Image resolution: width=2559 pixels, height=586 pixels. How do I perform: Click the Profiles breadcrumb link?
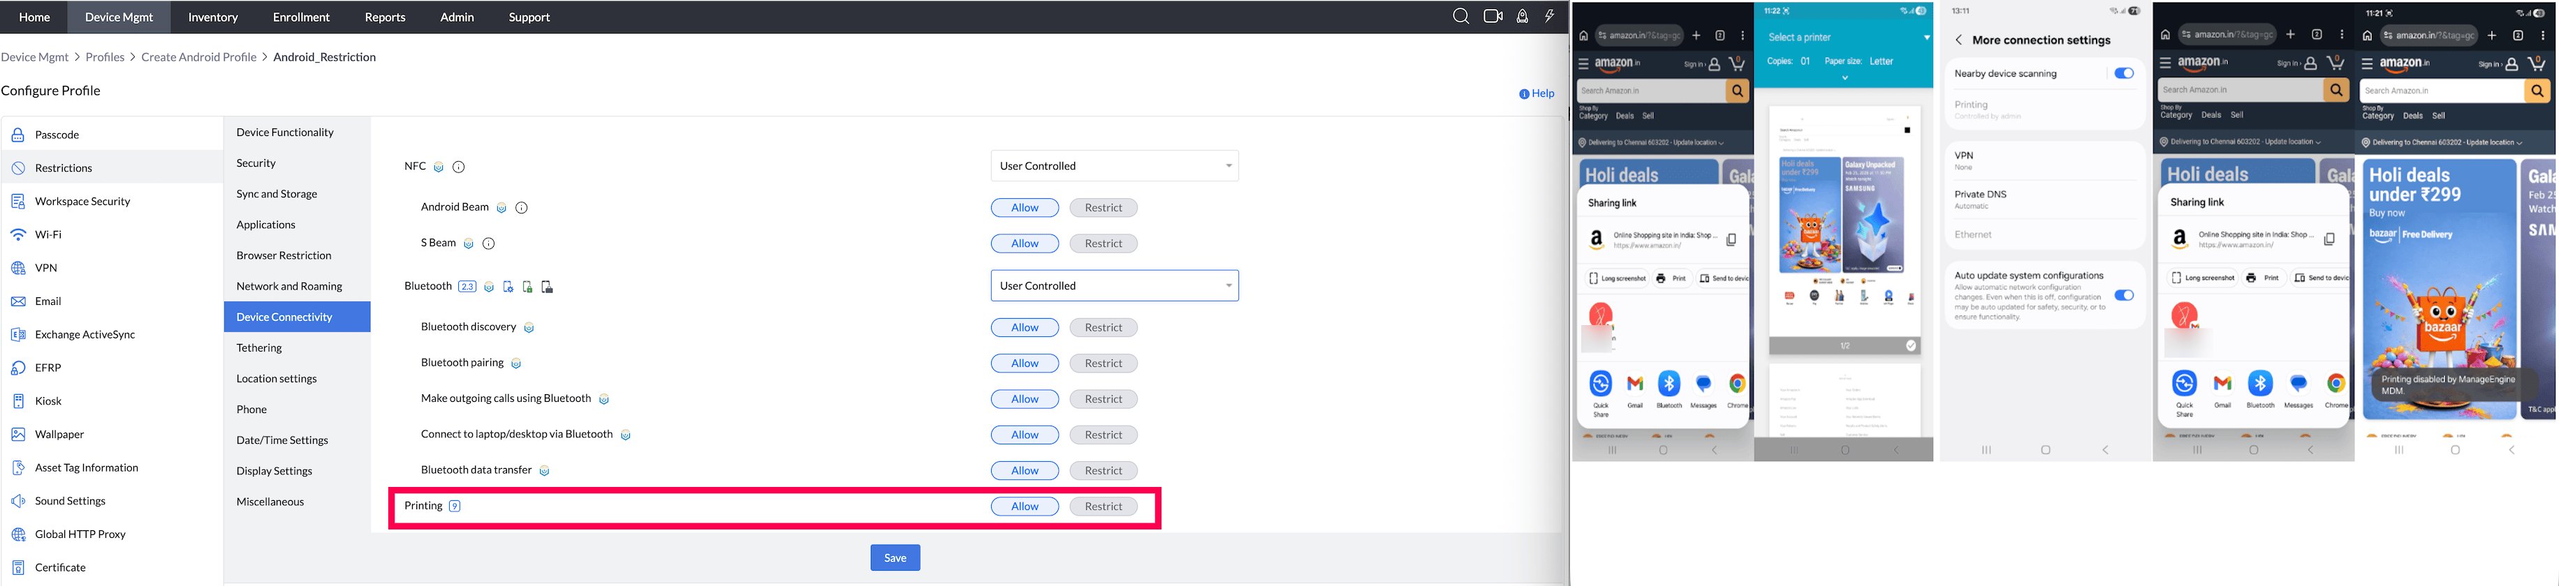[x=104, y=57]
